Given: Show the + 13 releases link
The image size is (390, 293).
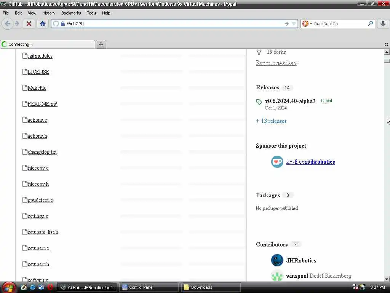Looking at the screenshot, I should (x=271, y=121).
